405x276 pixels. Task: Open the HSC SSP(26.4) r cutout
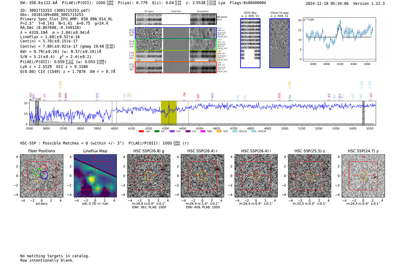coord(203,176)
